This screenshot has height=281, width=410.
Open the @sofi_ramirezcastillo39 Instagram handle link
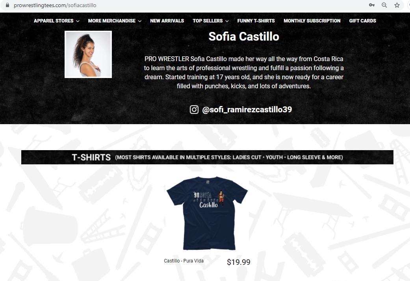247,109
